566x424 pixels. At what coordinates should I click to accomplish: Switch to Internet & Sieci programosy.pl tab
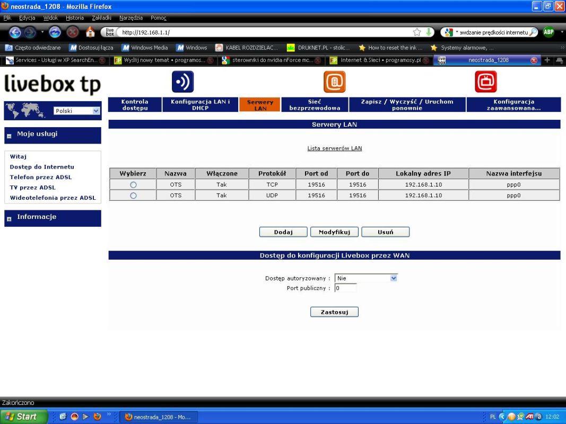click(379, 60)
